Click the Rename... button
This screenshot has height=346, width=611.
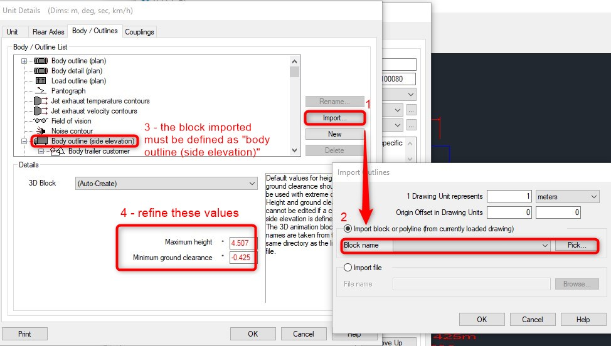[x=335, y=102]
